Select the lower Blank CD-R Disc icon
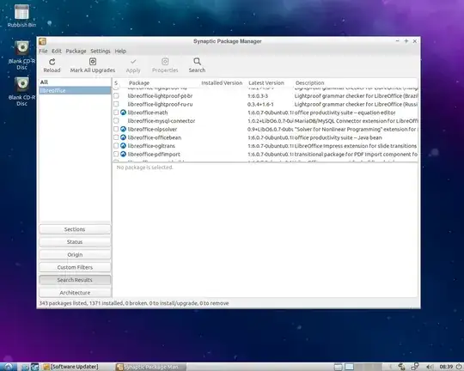Screen dimensions: 464x371 (21, 85)
